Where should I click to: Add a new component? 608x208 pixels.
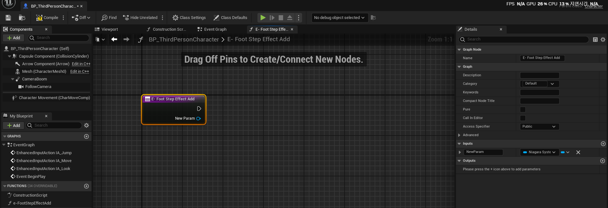coord(14,38)
